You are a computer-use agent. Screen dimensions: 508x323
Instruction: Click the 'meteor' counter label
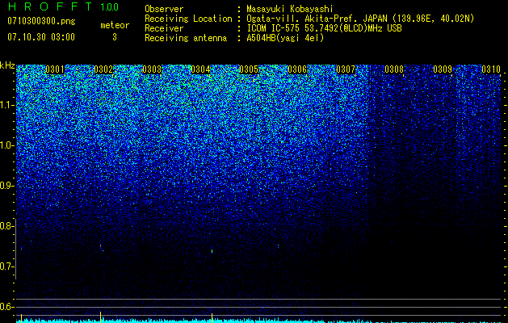(x=115, y=25)
